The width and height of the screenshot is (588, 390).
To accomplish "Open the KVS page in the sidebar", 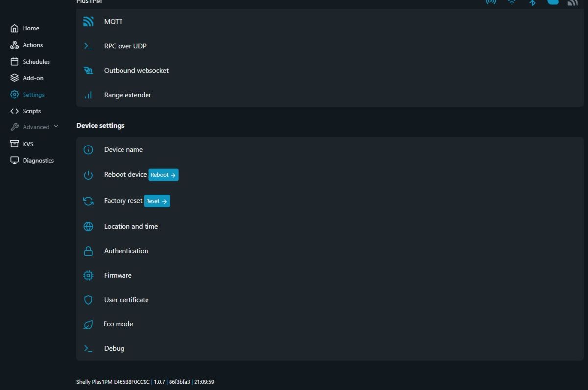I will click(x=28, y=144).
